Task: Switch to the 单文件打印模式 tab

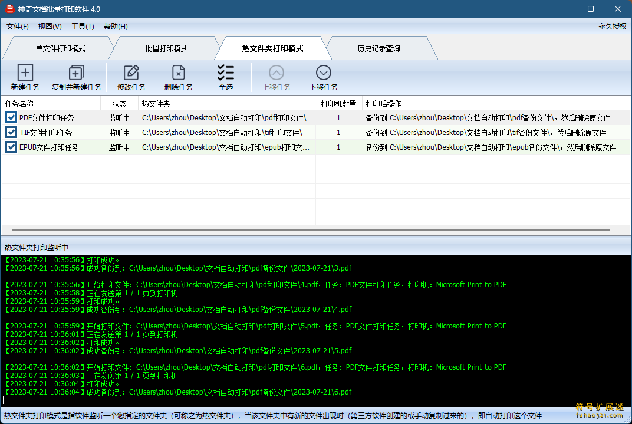Action: tap(60, 48)
